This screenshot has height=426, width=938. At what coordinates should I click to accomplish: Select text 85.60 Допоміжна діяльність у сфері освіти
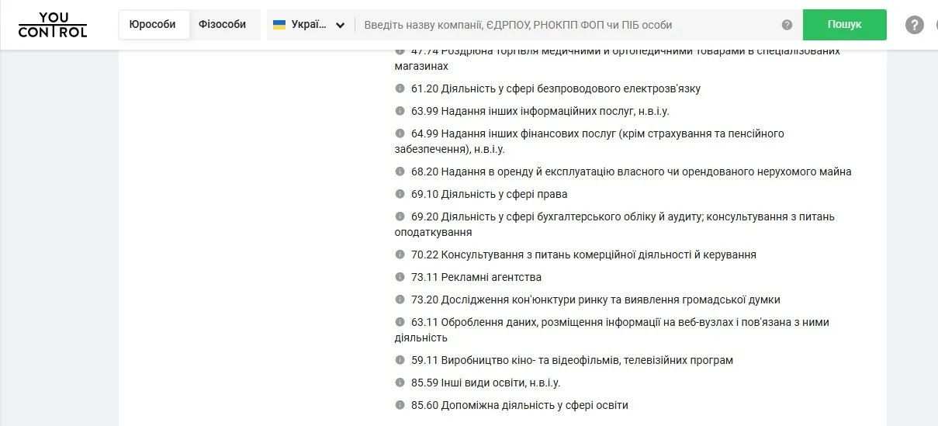coord(520,405)
